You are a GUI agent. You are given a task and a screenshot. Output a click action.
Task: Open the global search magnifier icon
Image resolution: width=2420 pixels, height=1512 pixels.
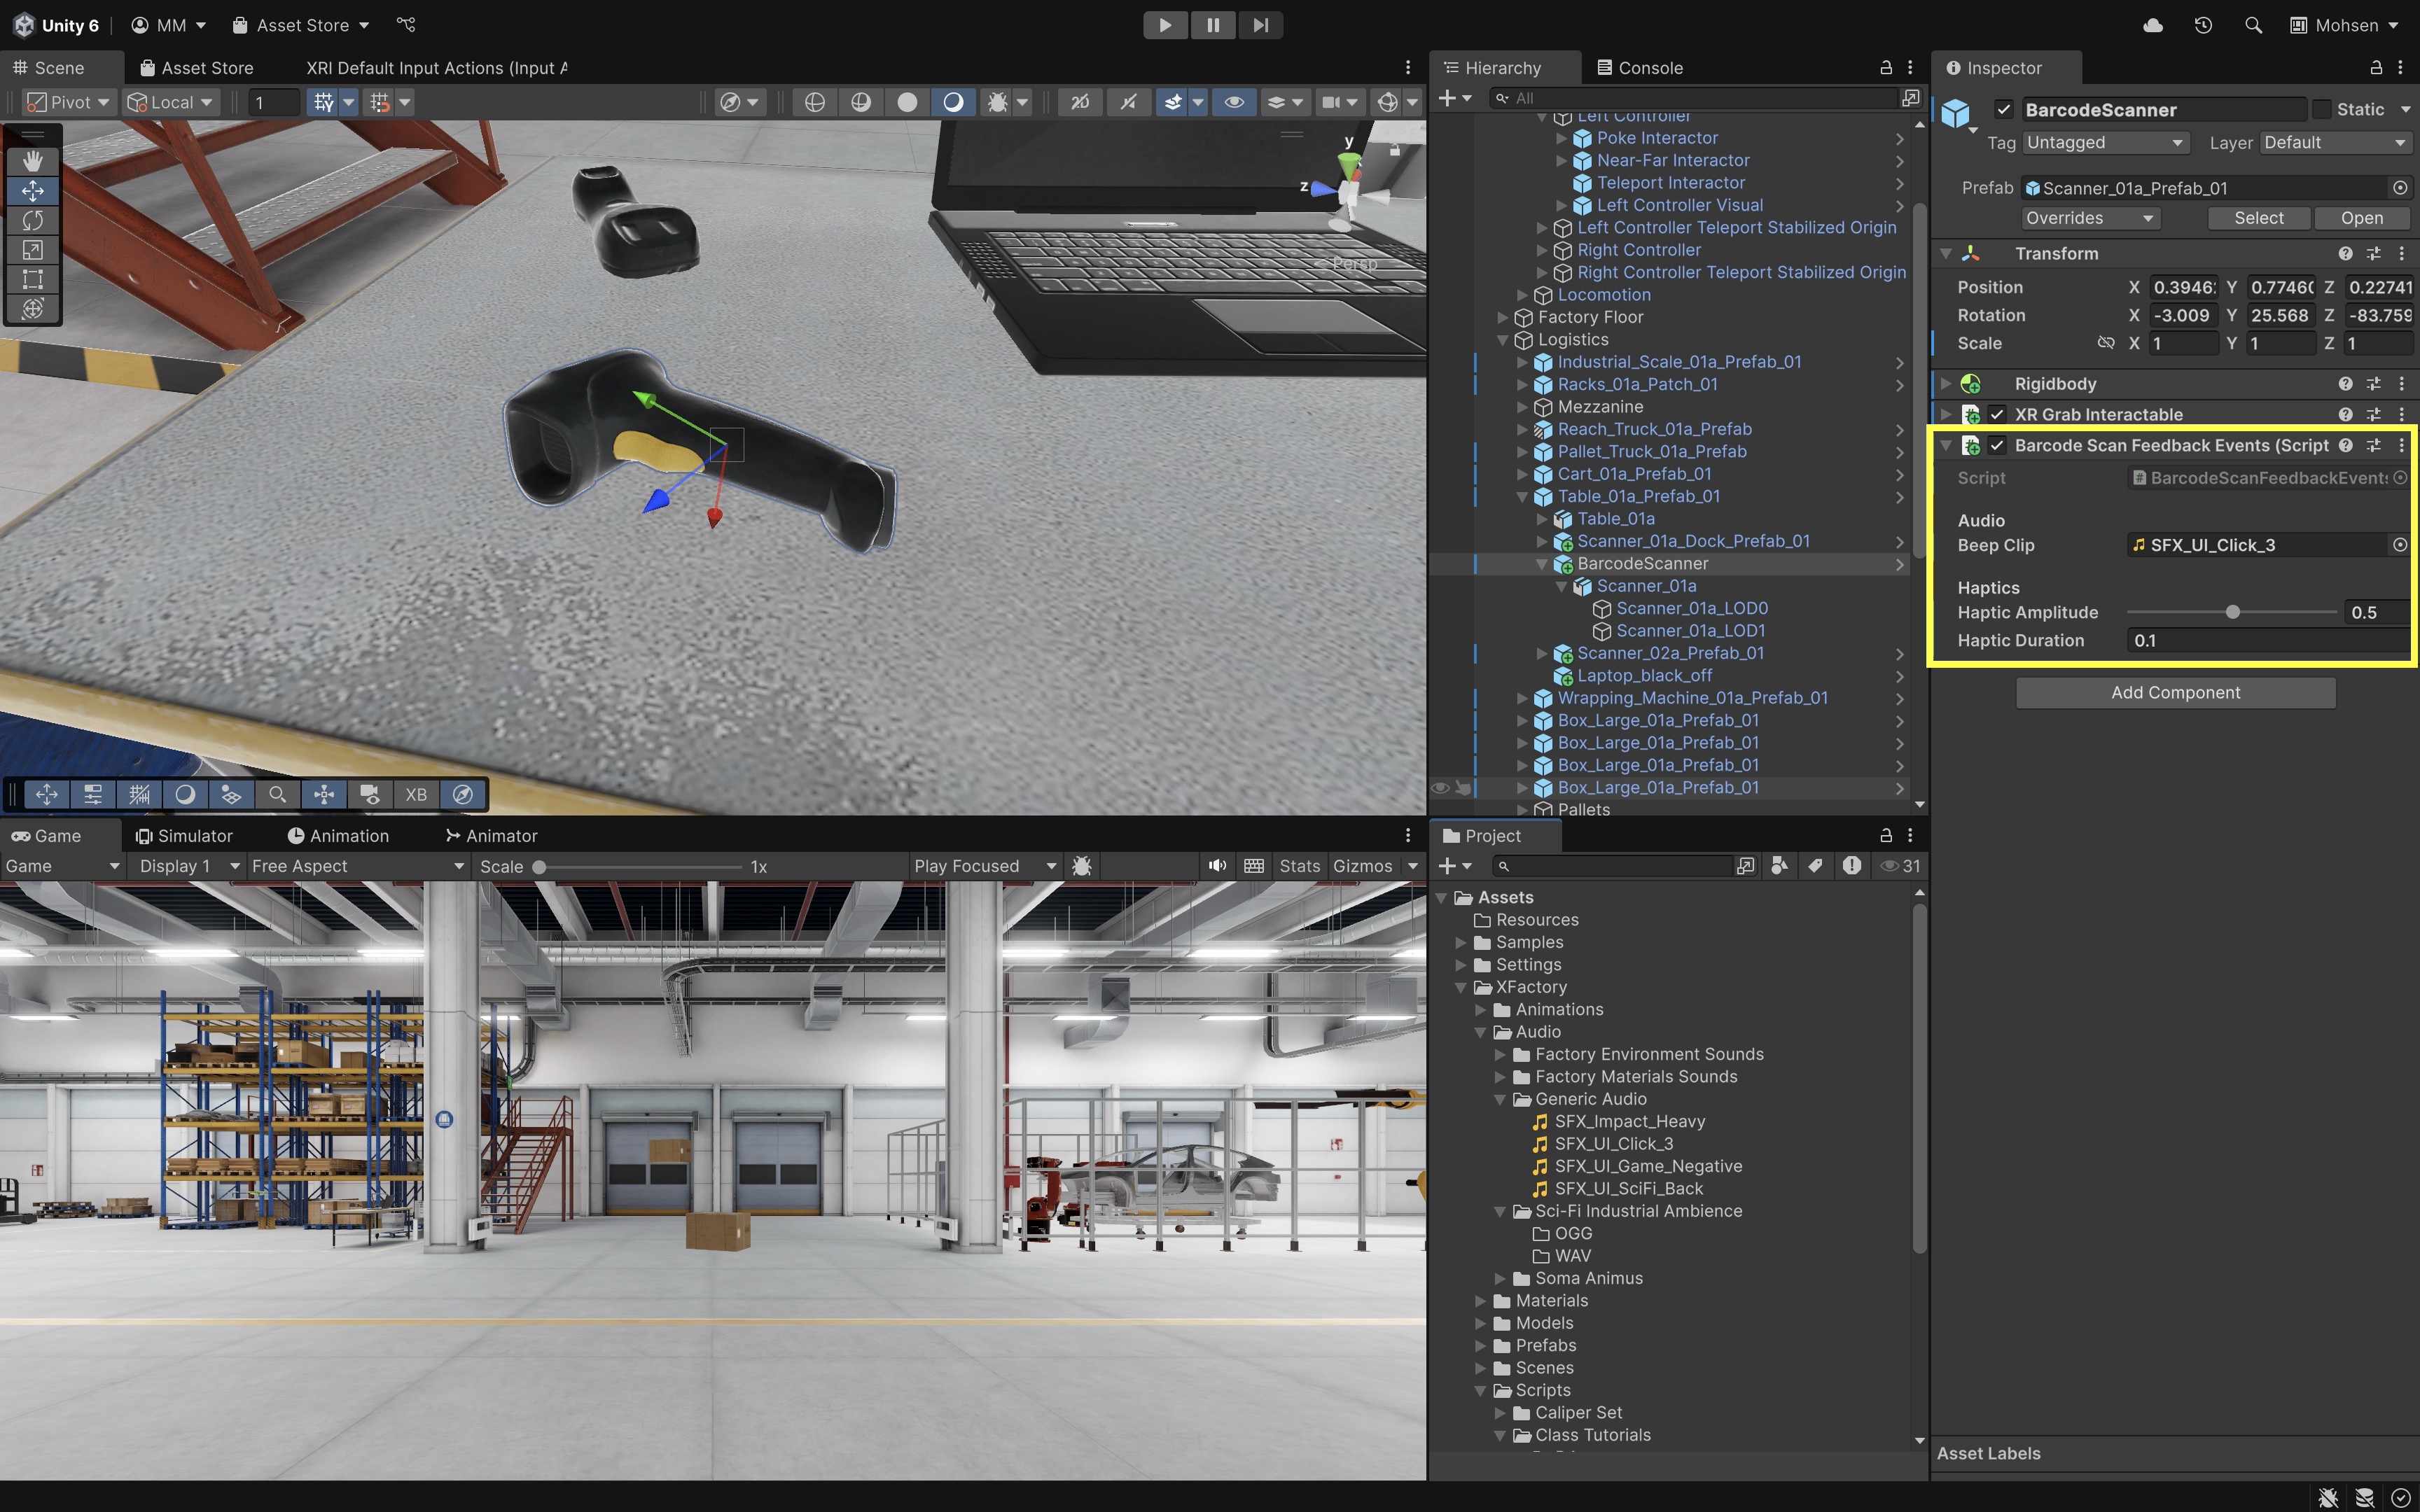(2253, 25)
